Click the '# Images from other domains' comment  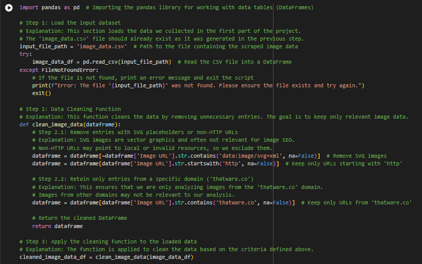[133, 195]
